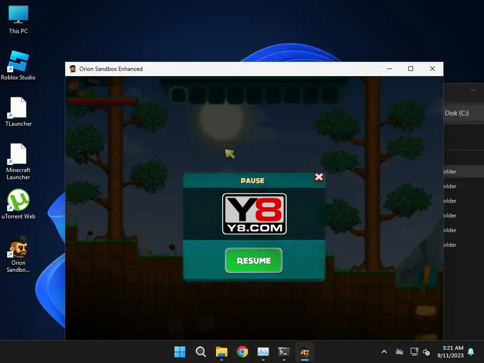Open Orion Sandbox desktop shortcut
The height and width of the screenshot is (363, 484).
click(18, 254)
